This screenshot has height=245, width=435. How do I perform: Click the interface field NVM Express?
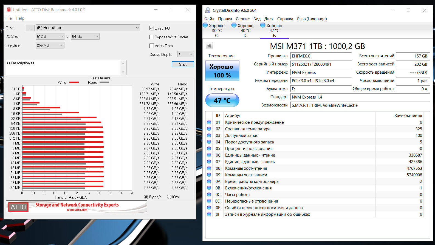click(x=321, y=73)
